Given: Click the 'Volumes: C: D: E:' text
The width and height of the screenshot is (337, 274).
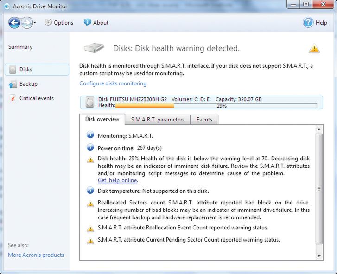Looking at the screenshot, I should (191, 99).
